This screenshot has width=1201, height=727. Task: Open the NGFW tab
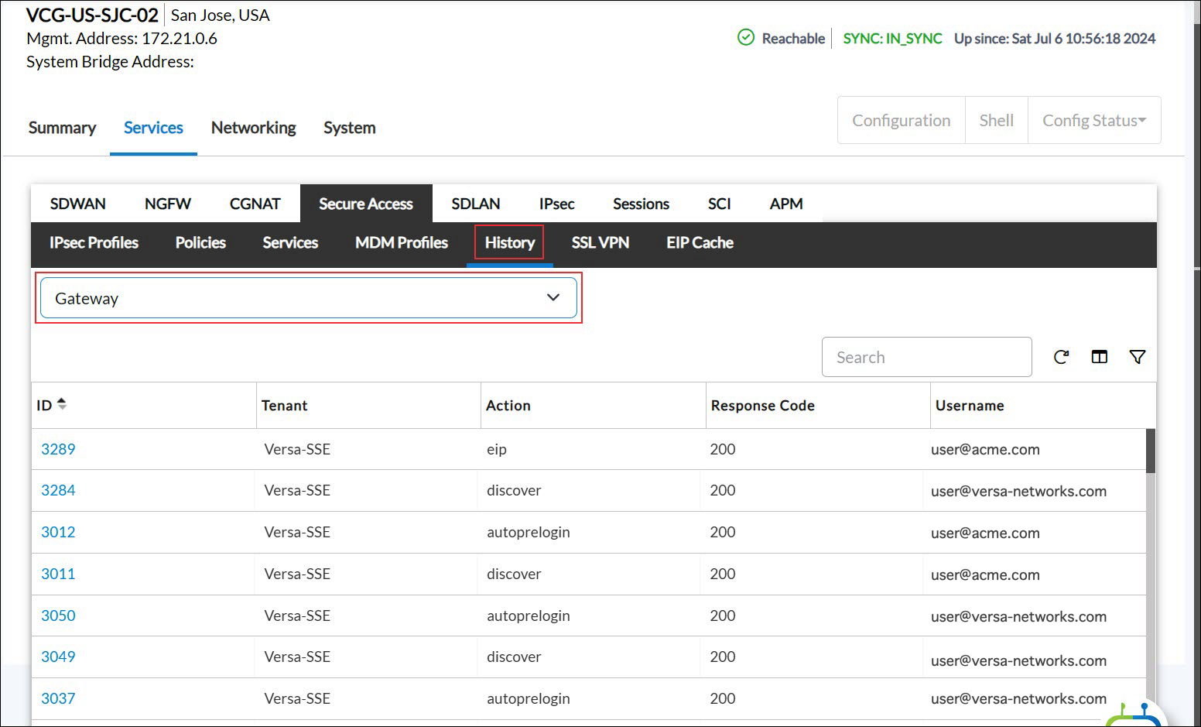click(x=167, y=203)
